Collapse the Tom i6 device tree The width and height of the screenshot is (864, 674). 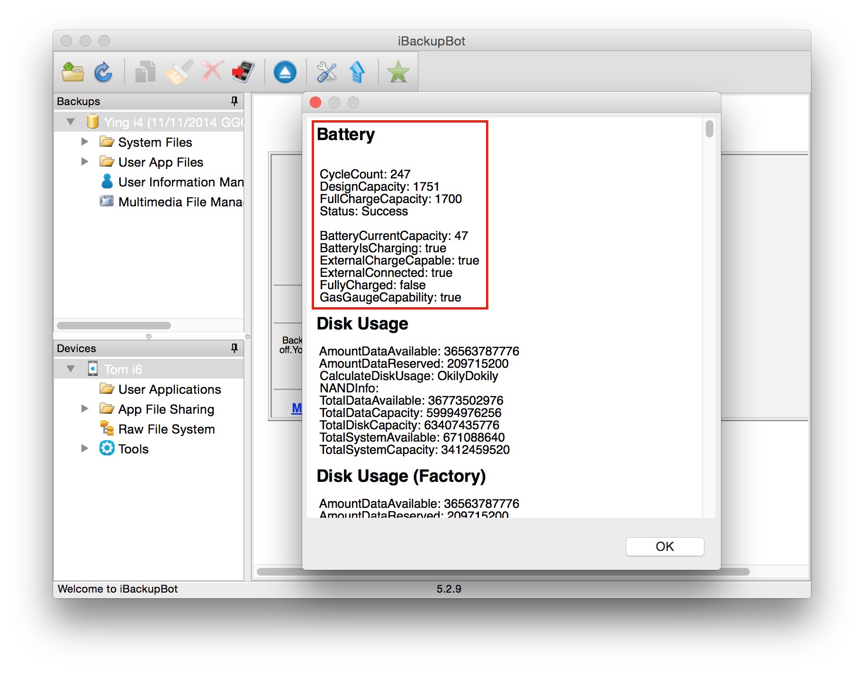tap(71, 368)
